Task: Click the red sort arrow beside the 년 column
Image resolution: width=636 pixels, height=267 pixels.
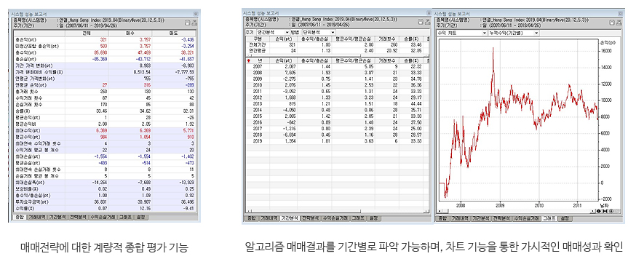Action: pos(249,60)
